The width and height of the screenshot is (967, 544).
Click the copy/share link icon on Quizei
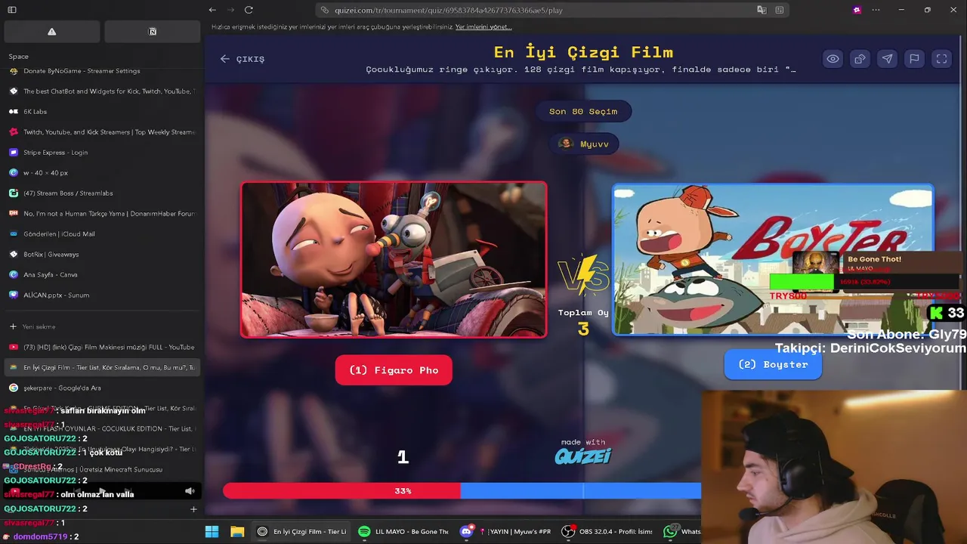[x=860, y=59]
